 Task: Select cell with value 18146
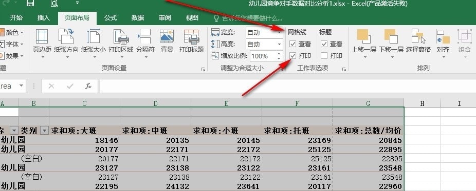click(x=84, y=140)
